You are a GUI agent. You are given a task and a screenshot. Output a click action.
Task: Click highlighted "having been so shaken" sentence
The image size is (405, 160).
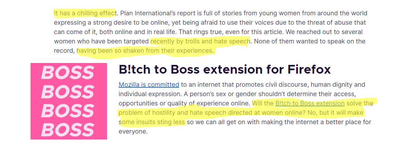[145, 51]
